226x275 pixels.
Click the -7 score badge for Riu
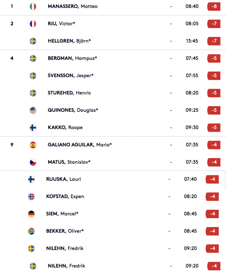[214, 24]
